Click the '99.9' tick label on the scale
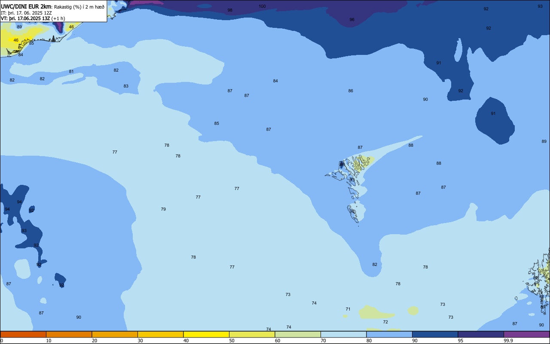This screenshot has width=550, height=344. (x=508, y=341)
